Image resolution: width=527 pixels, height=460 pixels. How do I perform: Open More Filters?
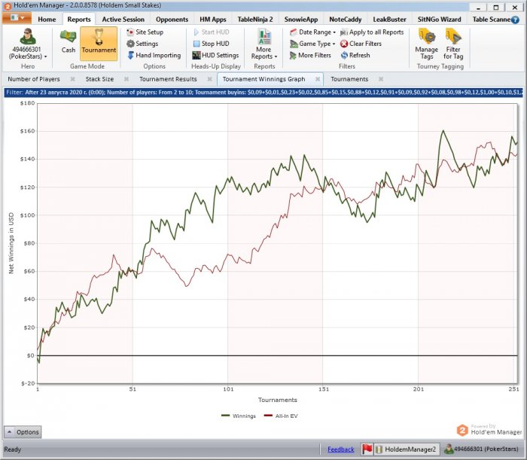tap(310, 55)
